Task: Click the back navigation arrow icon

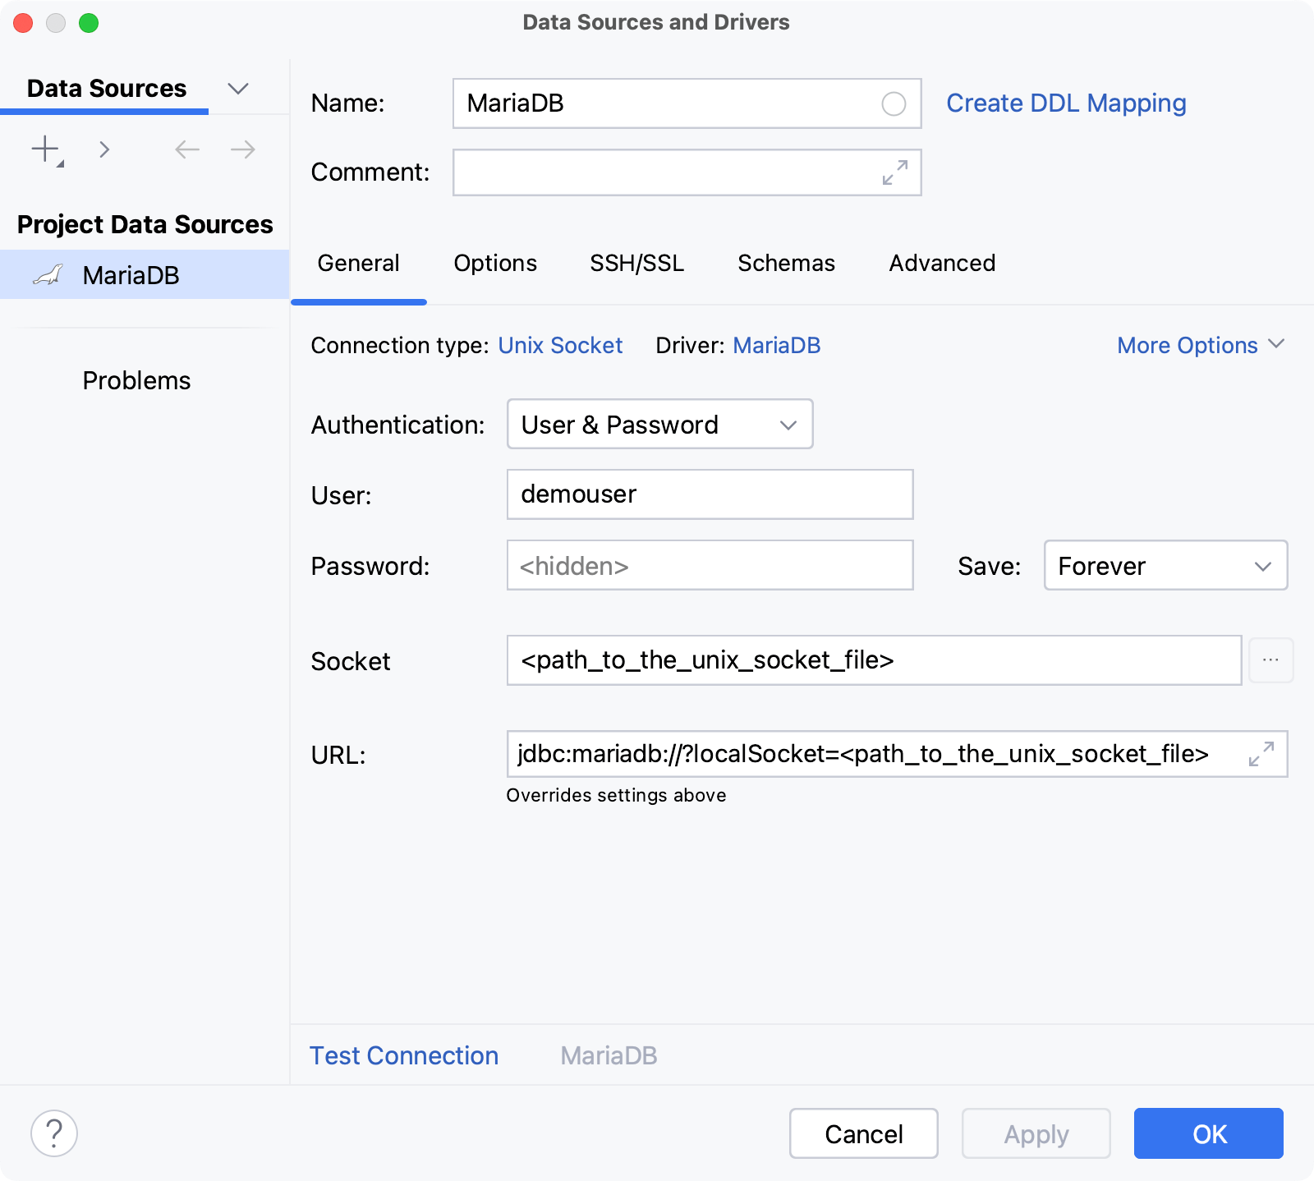Action: point(186,149)
